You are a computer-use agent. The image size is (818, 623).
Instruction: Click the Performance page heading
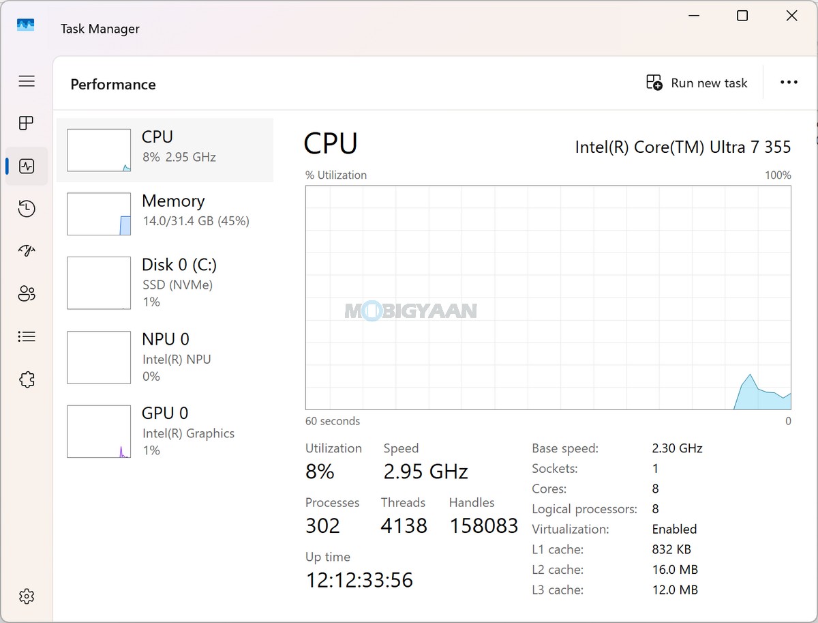[x=113, y=85]
